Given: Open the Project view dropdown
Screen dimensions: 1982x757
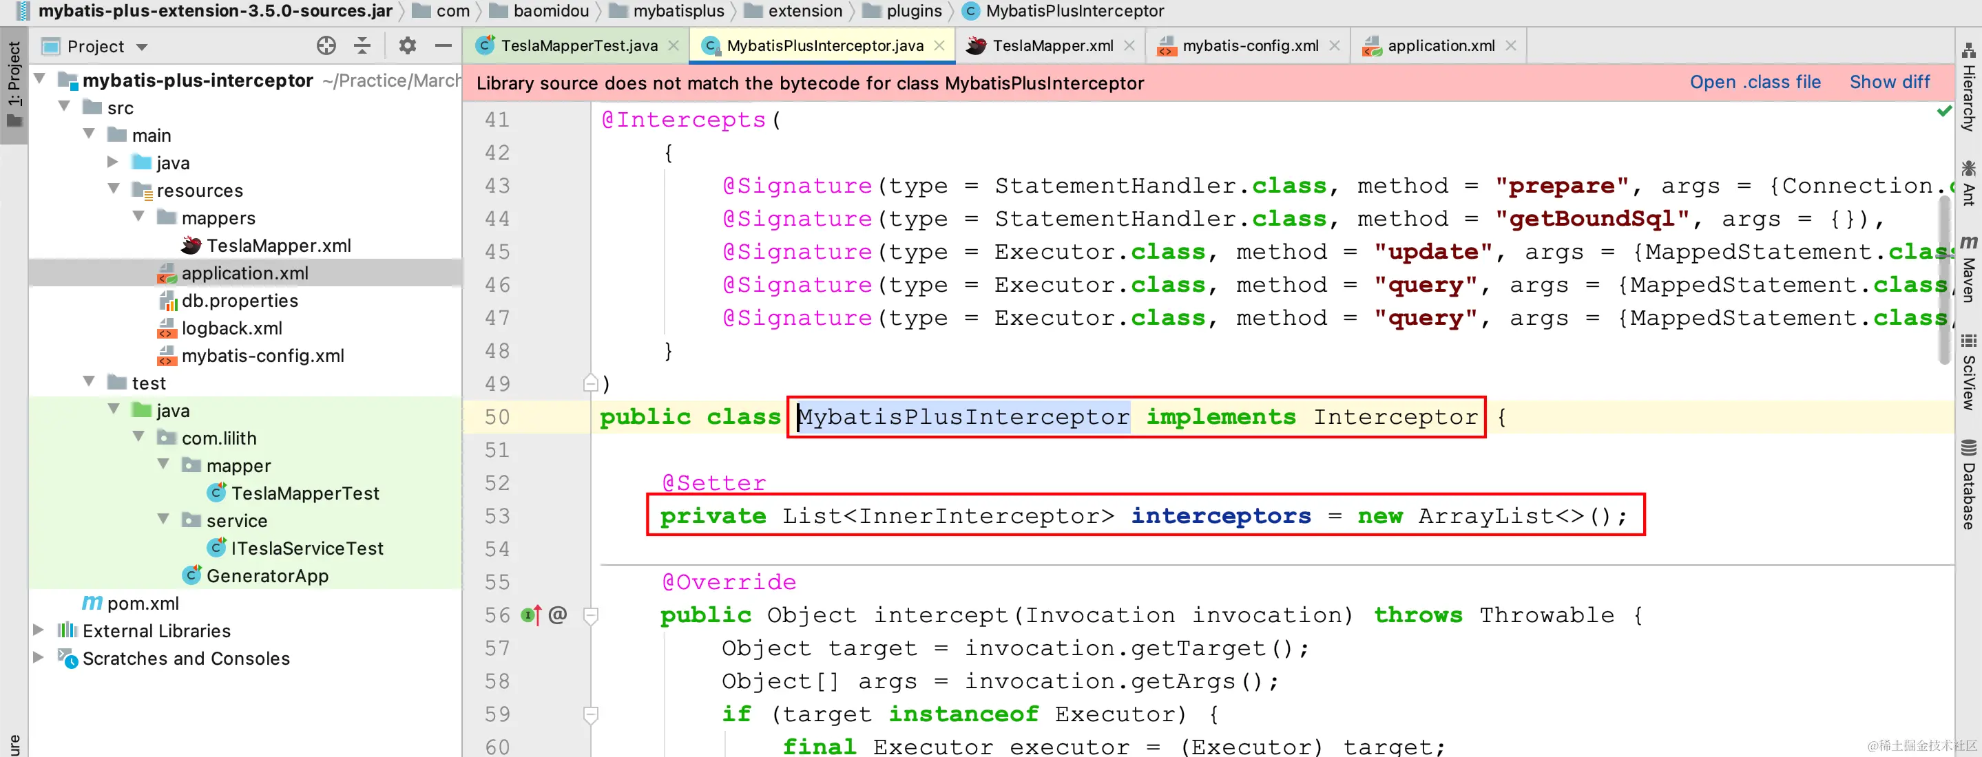Looking at the screenshot, I should pyautogui.click(x=143, y=47).
